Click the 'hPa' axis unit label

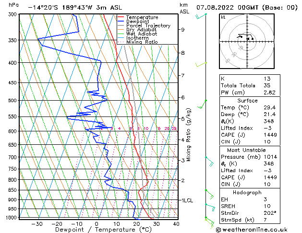(x=13, y=5)
